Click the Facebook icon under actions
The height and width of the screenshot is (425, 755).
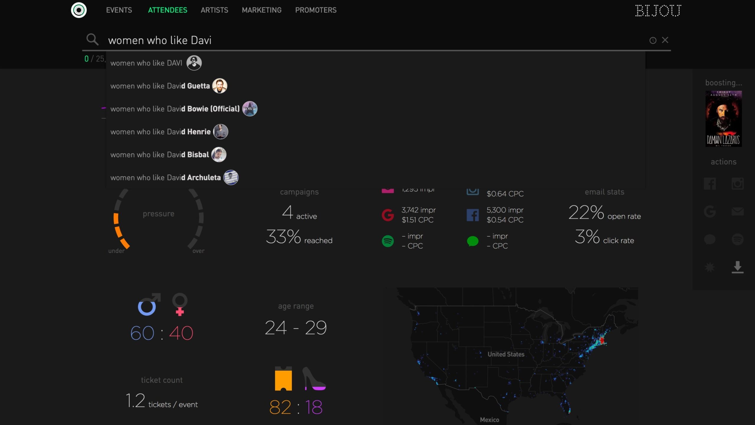point(710,184)
